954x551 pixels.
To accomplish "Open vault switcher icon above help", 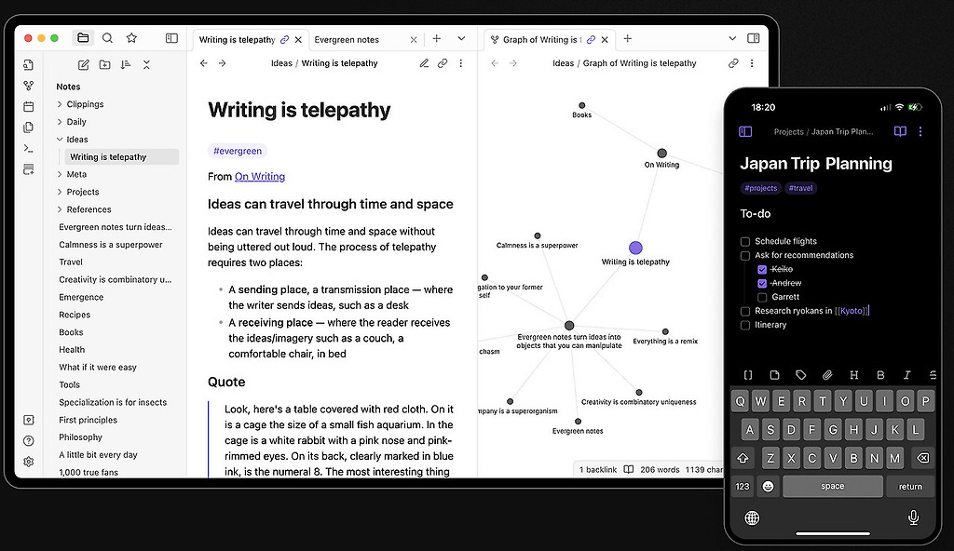I will (28, 421).
